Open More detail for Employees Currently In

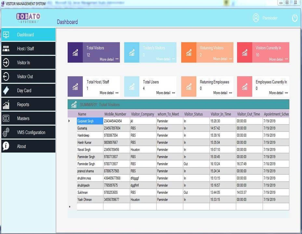point(276,93)
